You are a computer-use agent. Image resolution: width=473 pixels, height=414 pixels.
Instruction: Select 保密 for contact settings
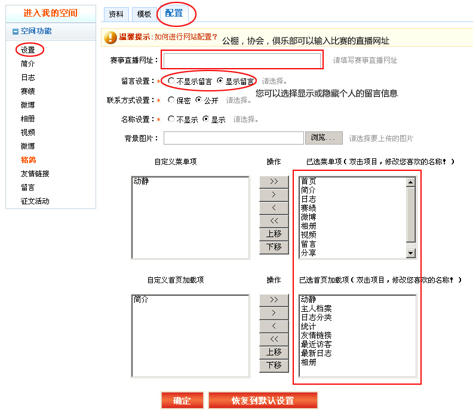coord(172,100)
